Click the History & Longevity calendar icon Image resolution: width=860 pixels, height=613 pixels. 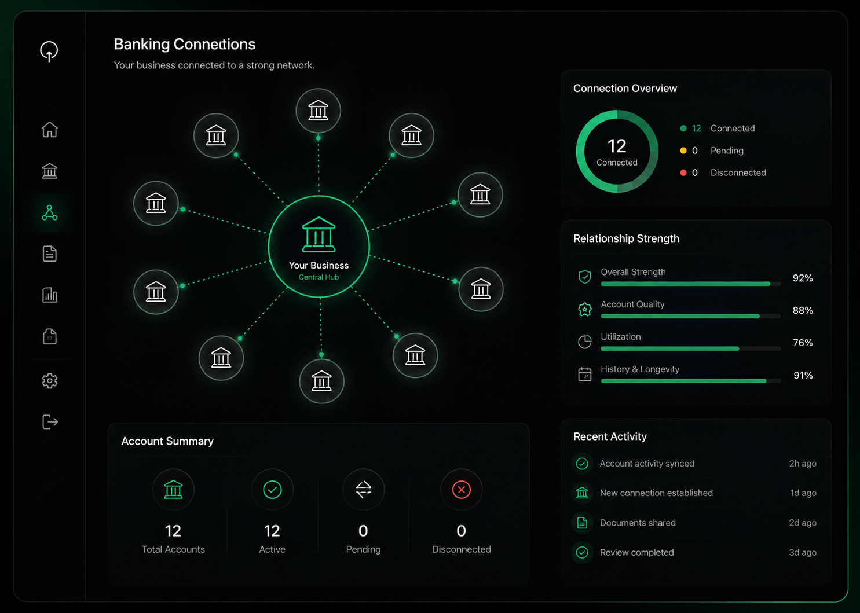[x=585, y=374]
